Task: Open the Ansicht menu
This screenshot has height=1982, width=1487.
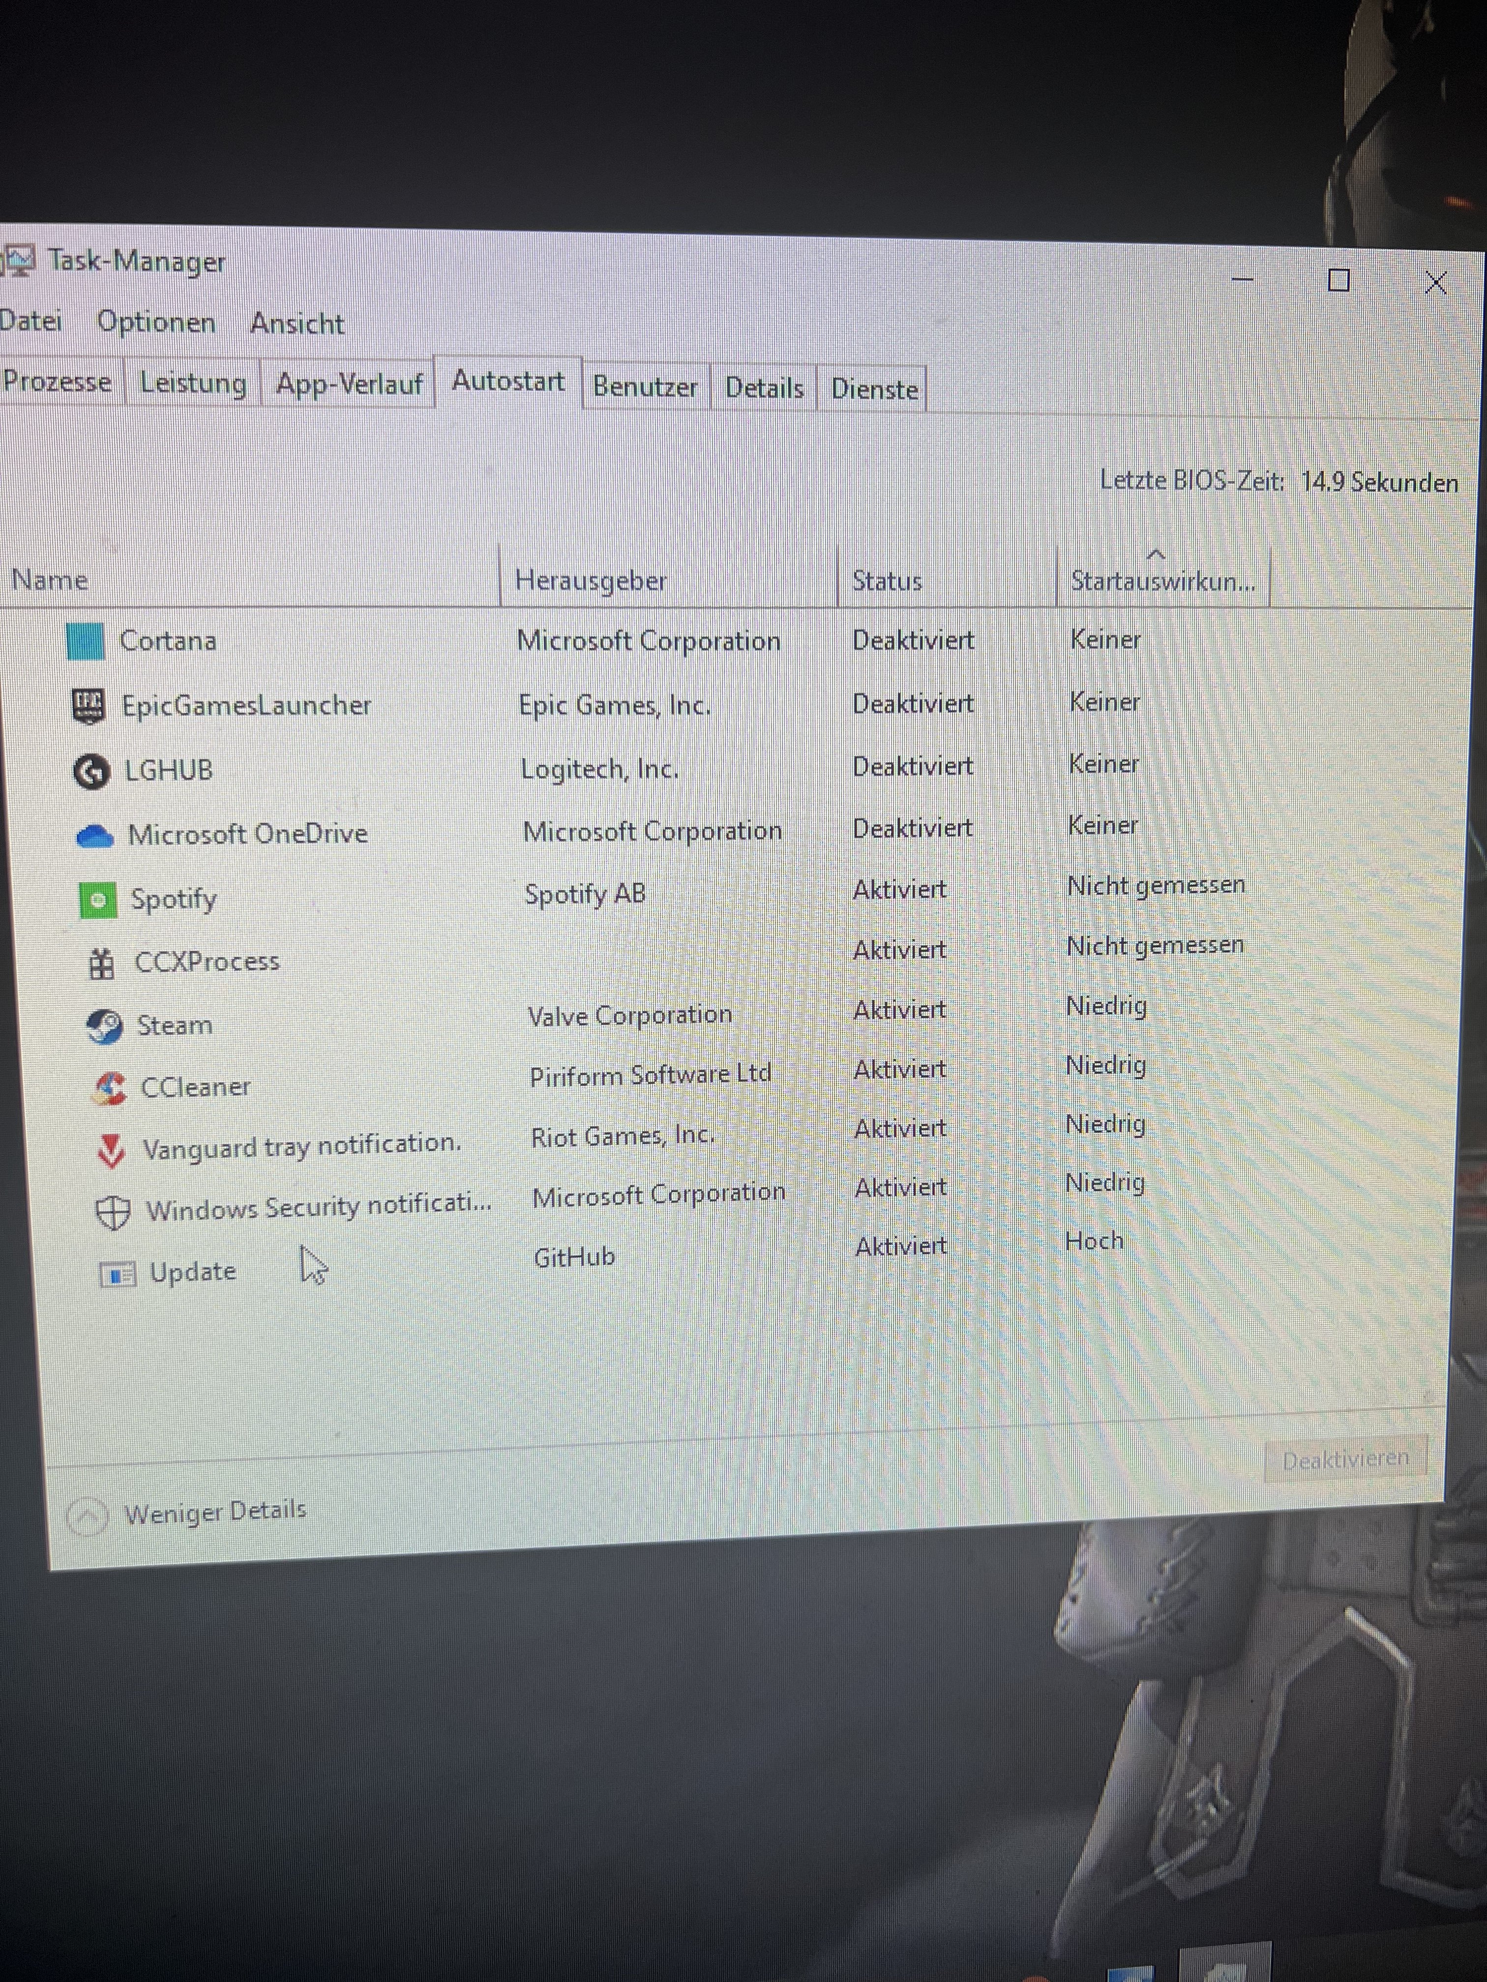Action: click(297, 322)
